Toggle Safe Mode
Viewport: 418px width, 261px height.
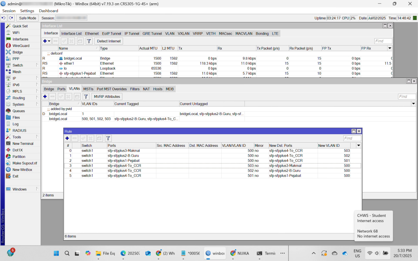point(27,18)
